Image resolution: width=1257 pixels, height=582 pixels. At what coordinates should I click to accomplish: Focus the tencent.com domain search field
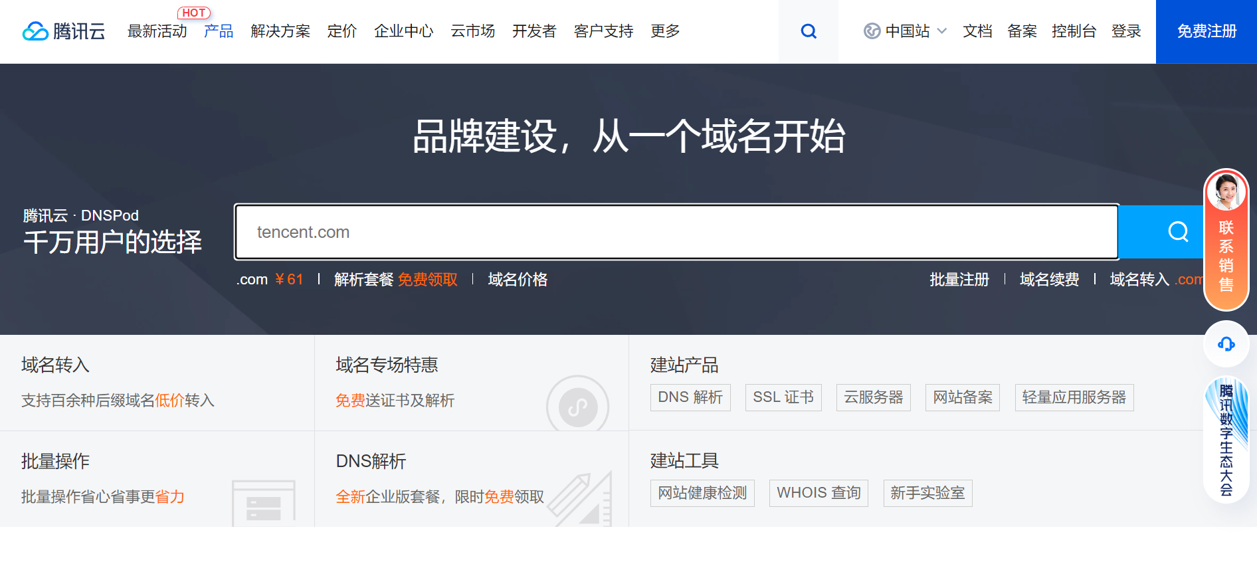pos(677,232)
